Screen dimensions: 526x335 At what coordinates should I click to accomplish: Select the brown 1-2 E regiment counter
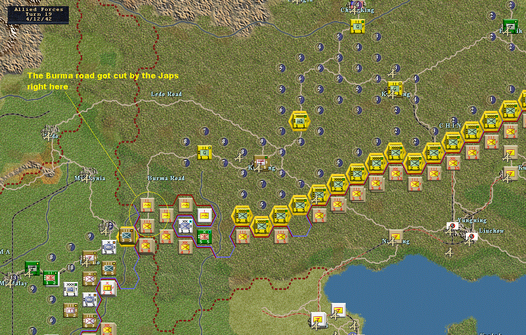(71, 311)
